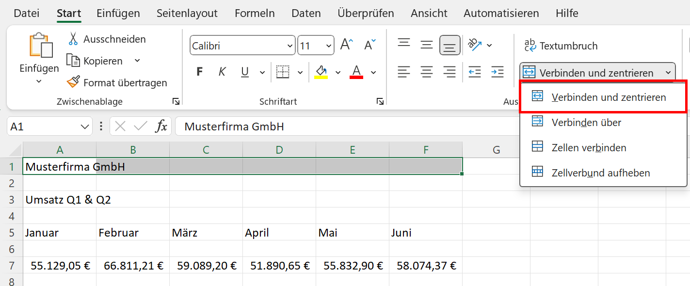The width and height of the screenshot is (690, 286).
Task: Switch to the Daten tab
Action: 306,13
